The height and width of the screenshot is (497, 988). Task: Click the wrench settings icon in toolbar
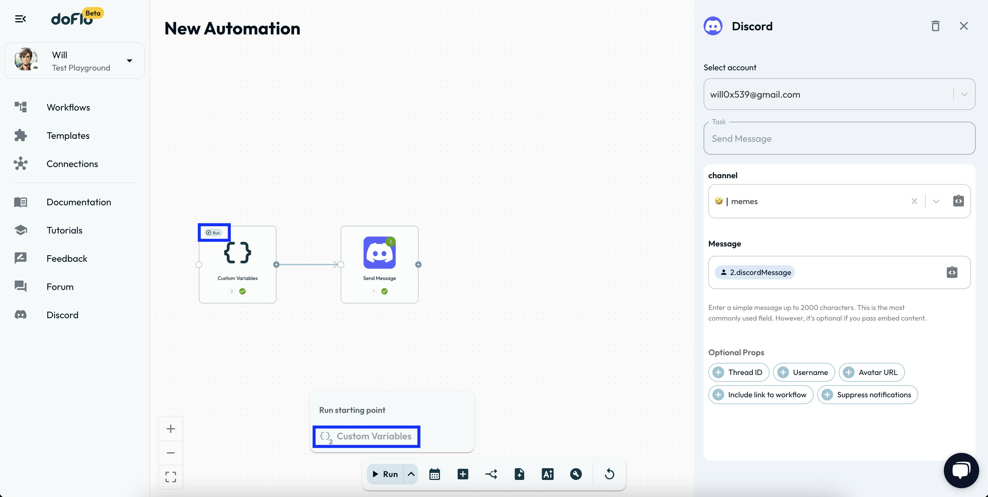pos(576,474)
